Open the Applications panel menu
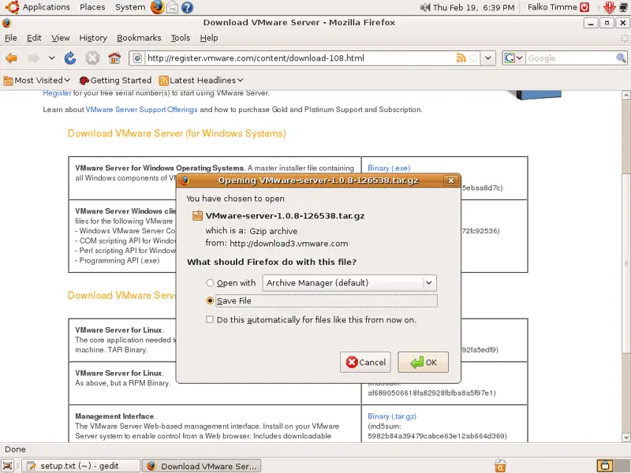Viewport: 631px width, 473px height. tap(46, 7)
